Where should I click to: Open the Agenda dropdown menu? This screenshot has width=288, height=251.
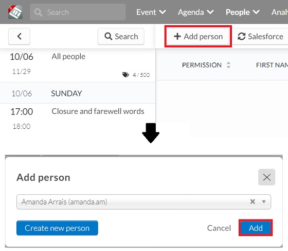tap(195, 12)
